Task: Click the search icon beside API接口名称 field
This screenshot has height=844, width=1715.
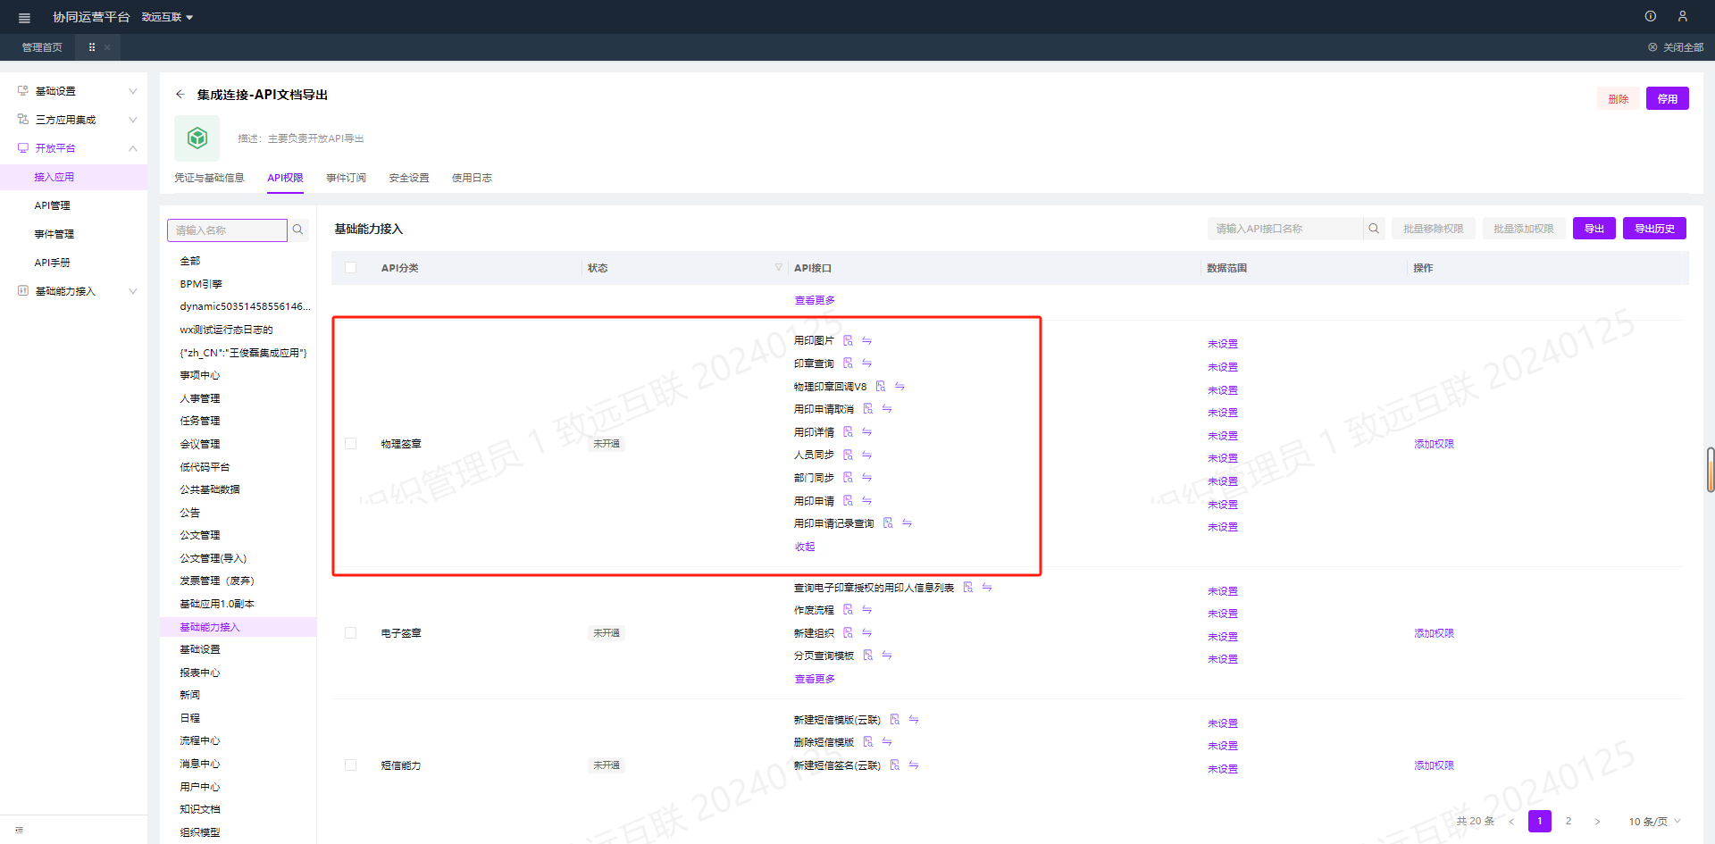Action: [x=1374, y=229]
